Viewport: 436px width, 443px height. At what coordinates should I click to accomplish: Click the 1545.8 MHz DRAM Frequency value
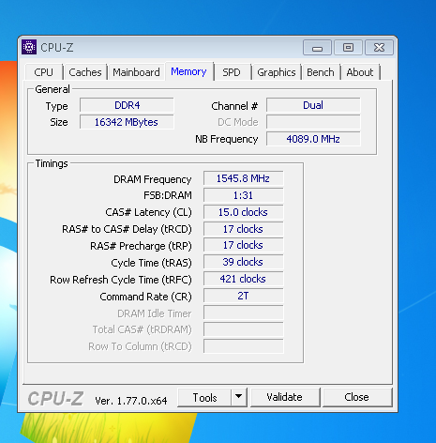(x=244, y=178)
